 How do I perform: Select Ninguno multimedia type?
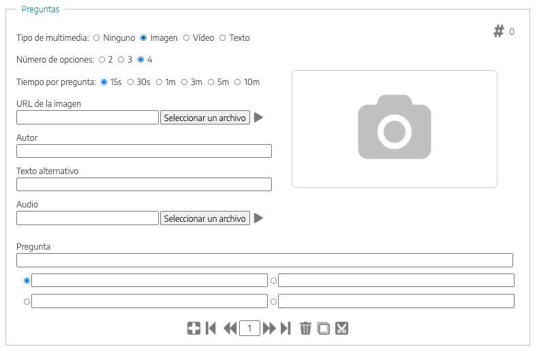coord(97,38)
